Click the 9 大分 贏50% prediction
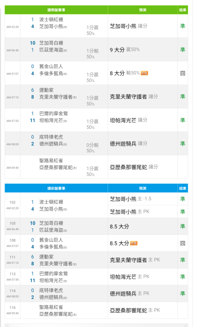Screen dimensions: 200x327 pos(125,50)
